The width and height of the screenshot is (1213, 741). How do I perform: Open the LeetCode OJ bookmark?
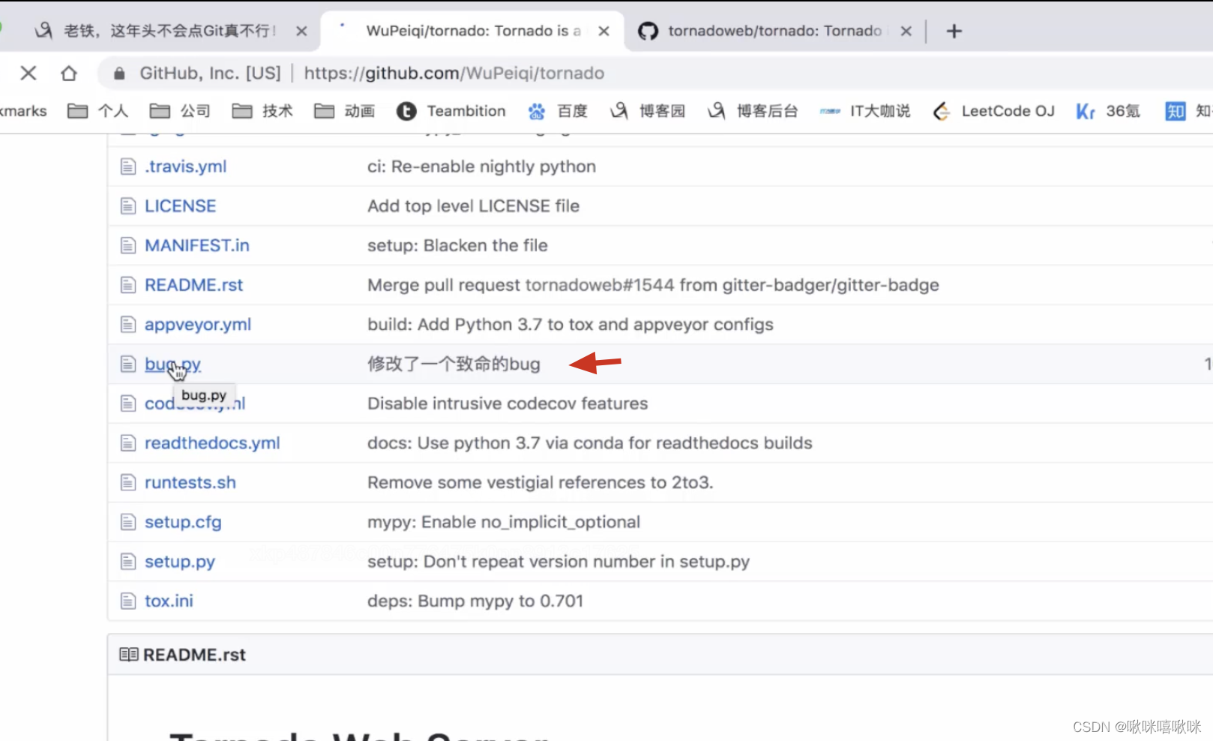993,111
